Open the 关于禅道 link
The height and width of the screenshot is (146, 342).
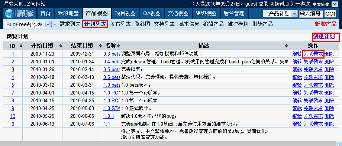300,4
